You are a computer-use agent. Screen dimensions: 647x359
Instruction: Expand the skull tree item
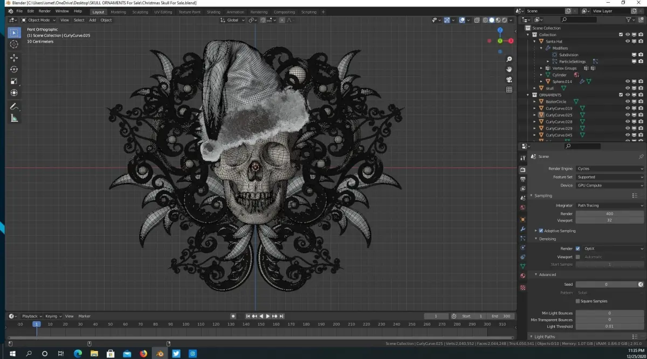pyautogui.click(x=535, y=88)
